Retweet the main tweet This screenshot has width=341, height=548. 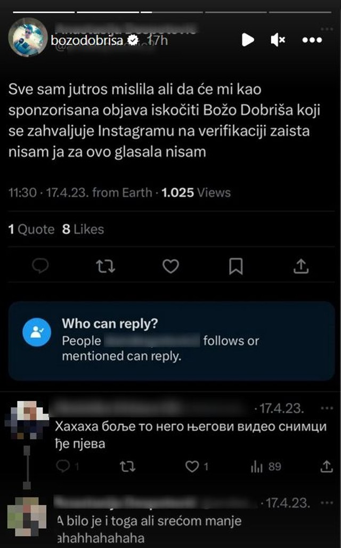[105, 265]
